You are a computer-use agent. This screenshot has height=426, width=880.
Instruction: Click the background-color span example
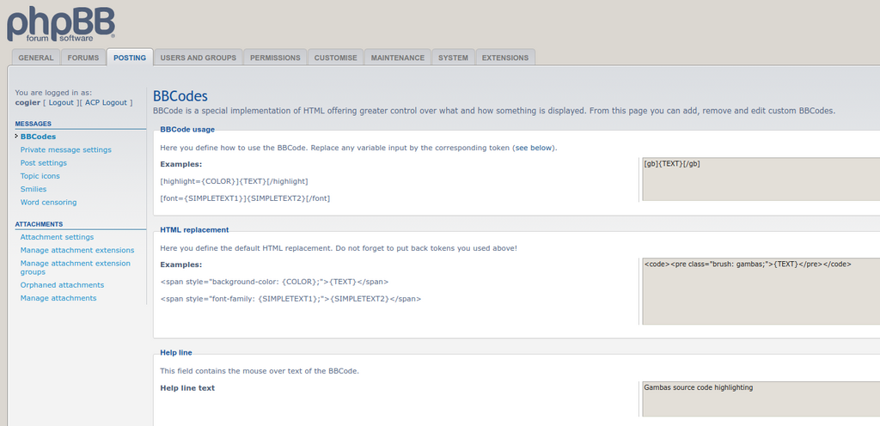point(274,282)
